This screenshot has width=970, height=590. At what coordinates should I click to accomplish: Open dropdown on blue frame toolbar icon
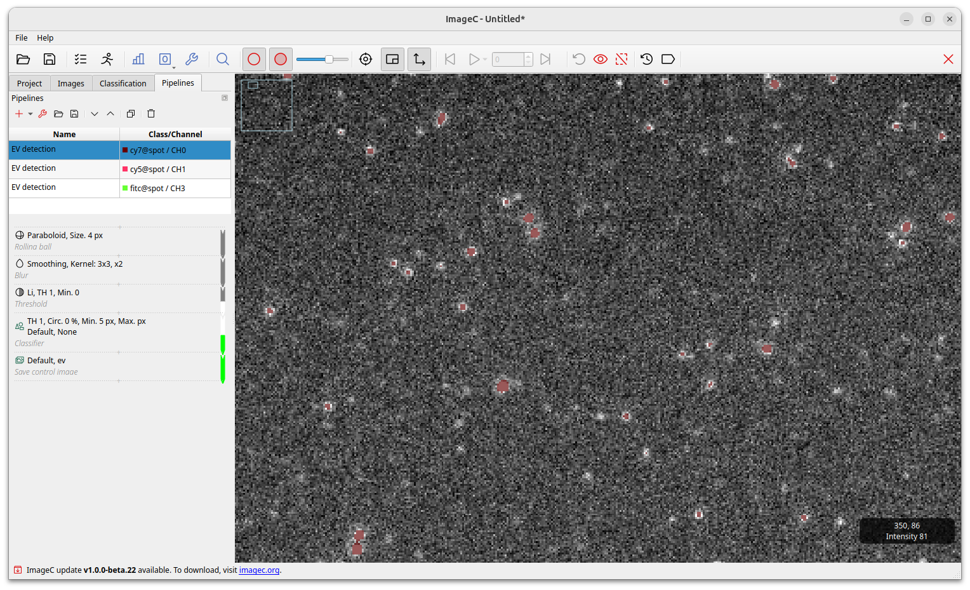[174, 67]
